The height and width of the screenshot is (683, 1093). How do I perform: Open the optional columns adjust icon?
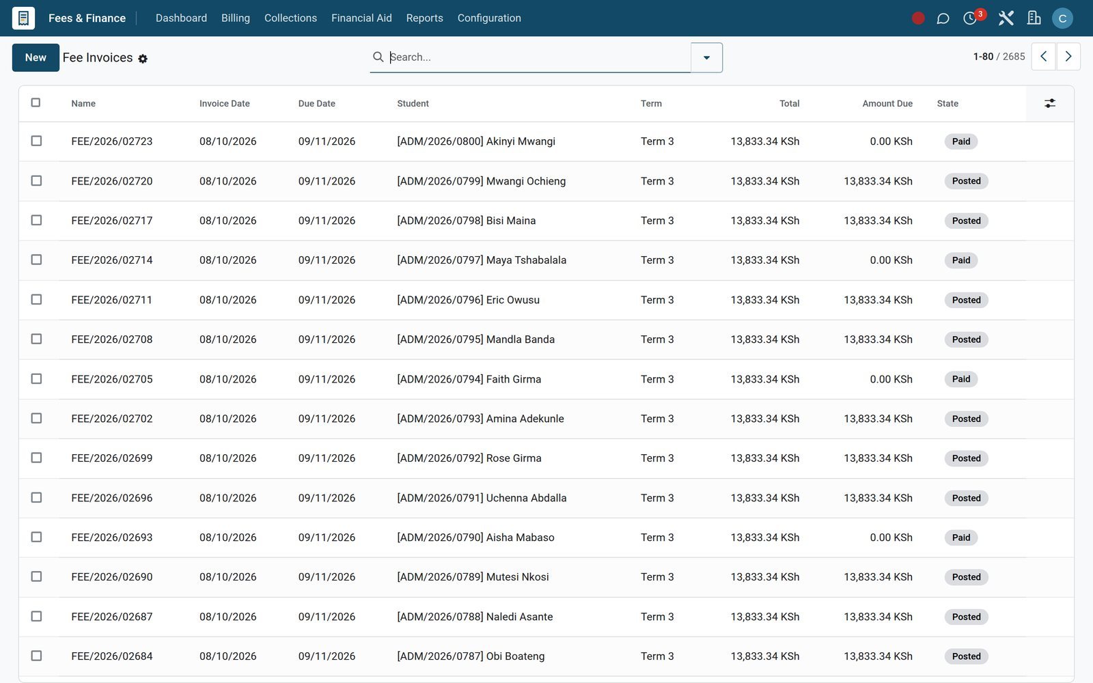[x=1050, y=103]
